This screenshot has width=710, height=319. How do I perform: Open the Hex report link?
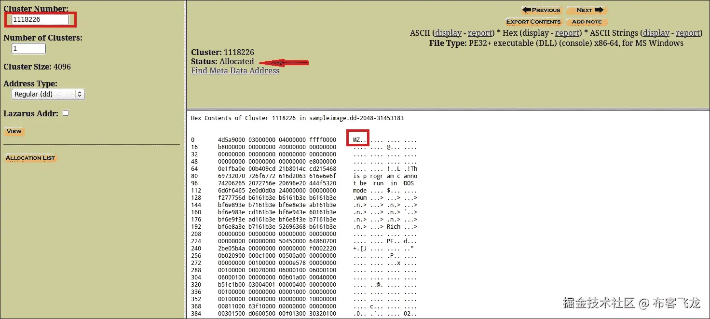point(567,33)
